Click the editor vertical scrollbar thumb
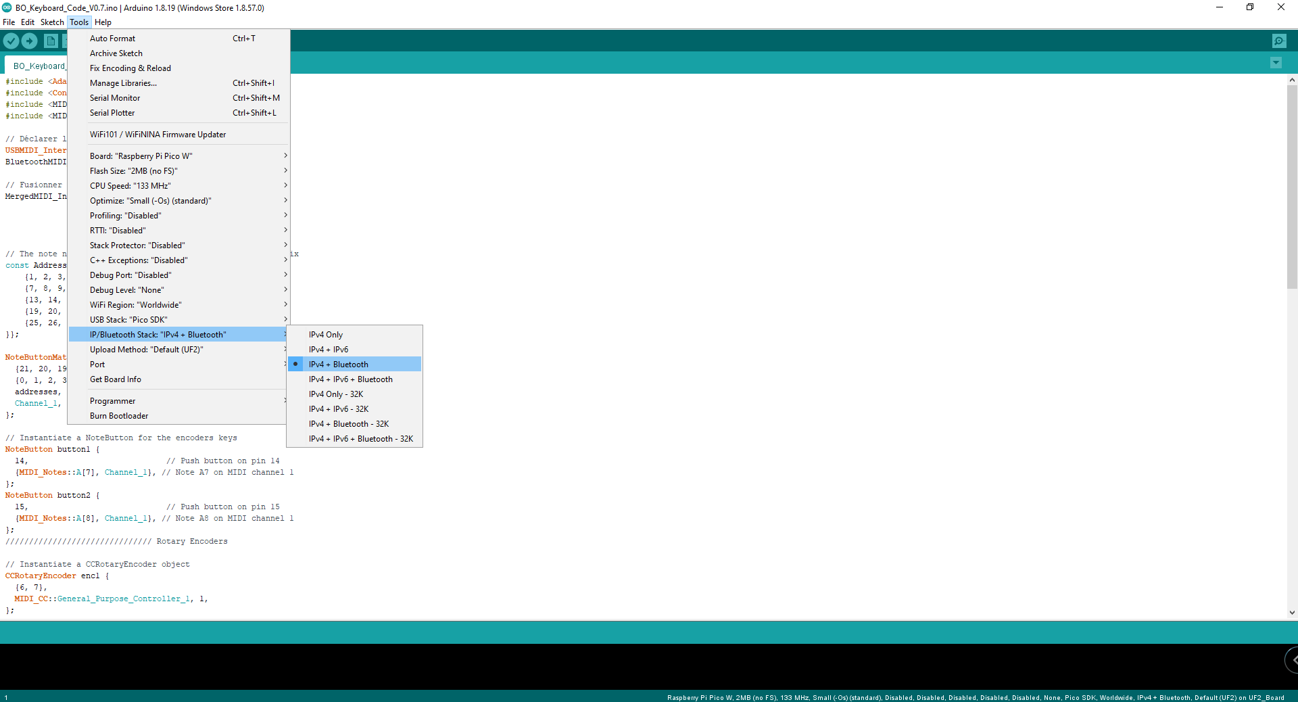 point(1292,187)
